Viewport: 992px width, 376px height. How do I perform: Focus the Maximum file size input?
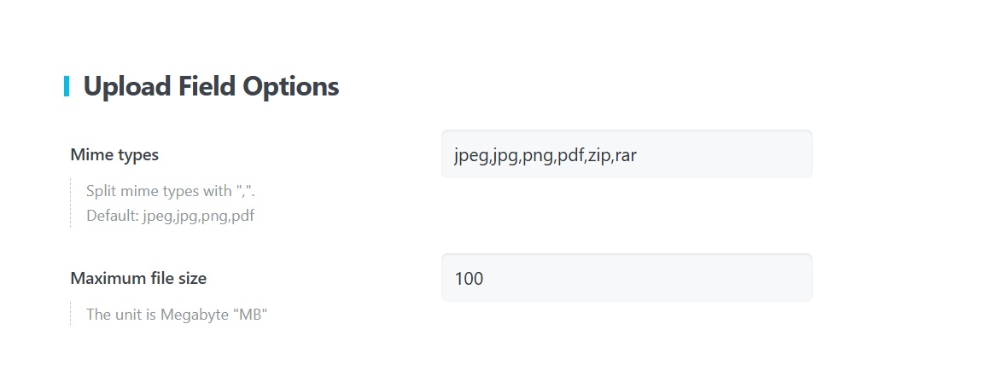[626, 278]
